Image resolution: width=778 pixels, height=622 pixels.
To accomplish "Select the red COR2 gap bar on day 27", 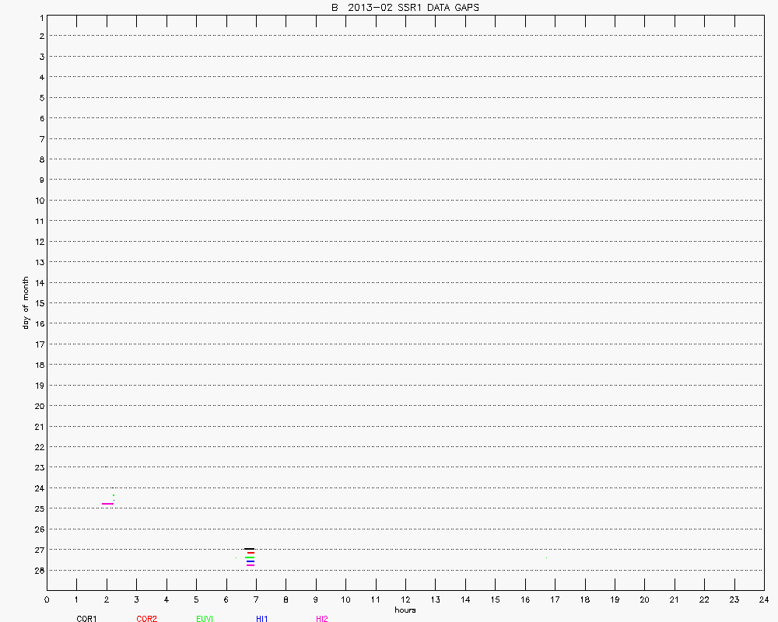I will tap(251, 553).
